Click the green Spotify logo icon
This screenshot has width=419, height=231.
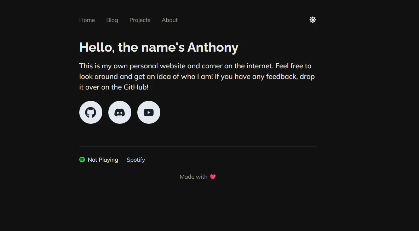82,160
